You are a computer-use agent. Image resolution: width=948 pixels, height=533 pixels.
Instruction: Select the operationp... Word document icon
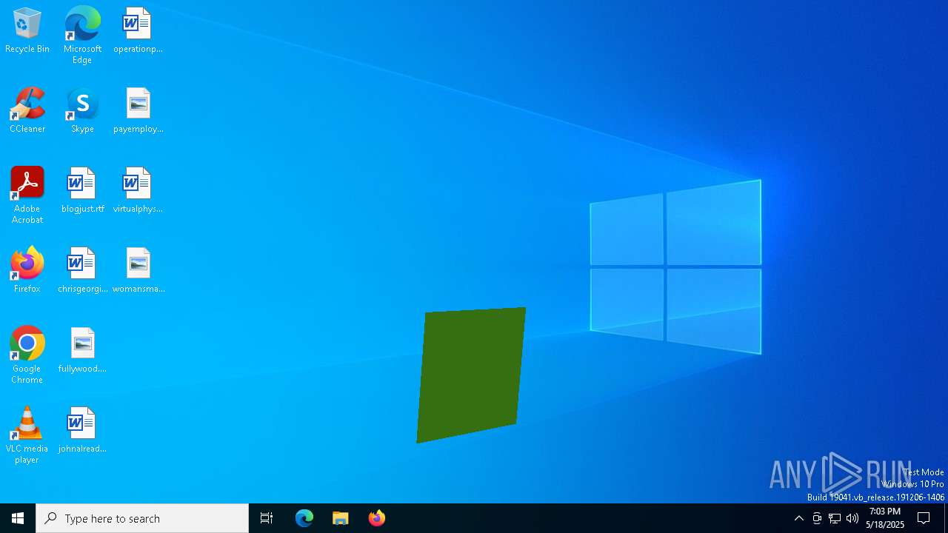coord(138,30)
